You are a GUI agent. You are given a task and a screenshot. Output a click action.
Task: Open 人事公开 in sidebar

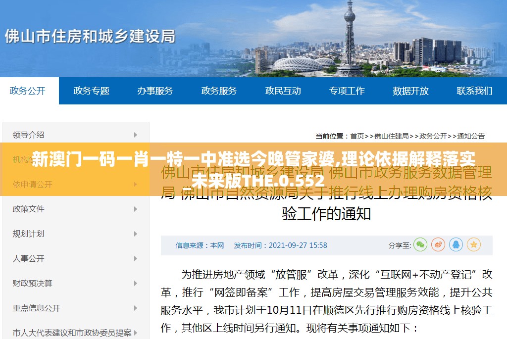[28, 258]
